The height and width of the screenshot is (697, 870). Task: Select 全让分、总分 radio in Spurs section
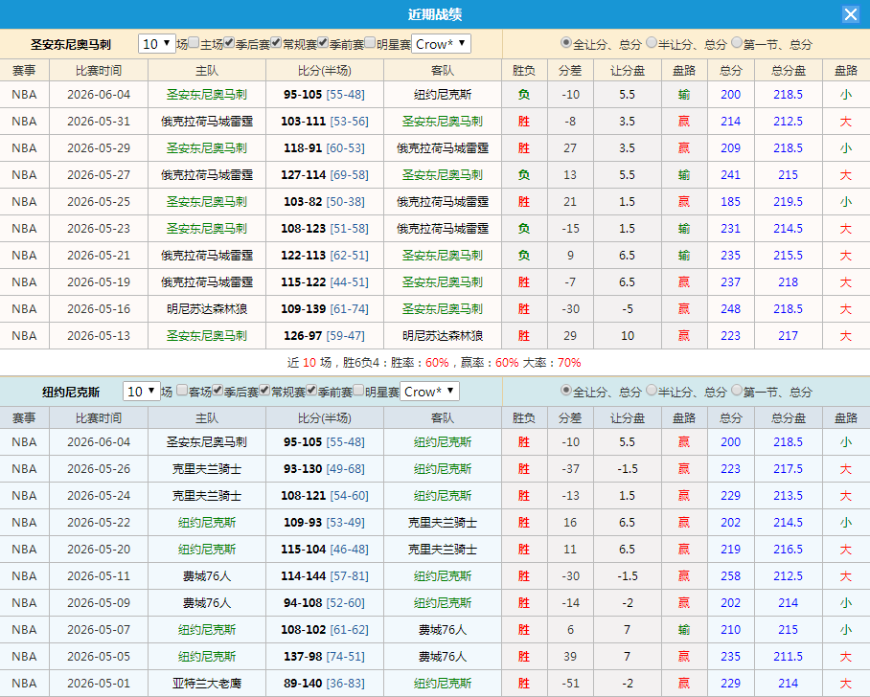[566, 43]
